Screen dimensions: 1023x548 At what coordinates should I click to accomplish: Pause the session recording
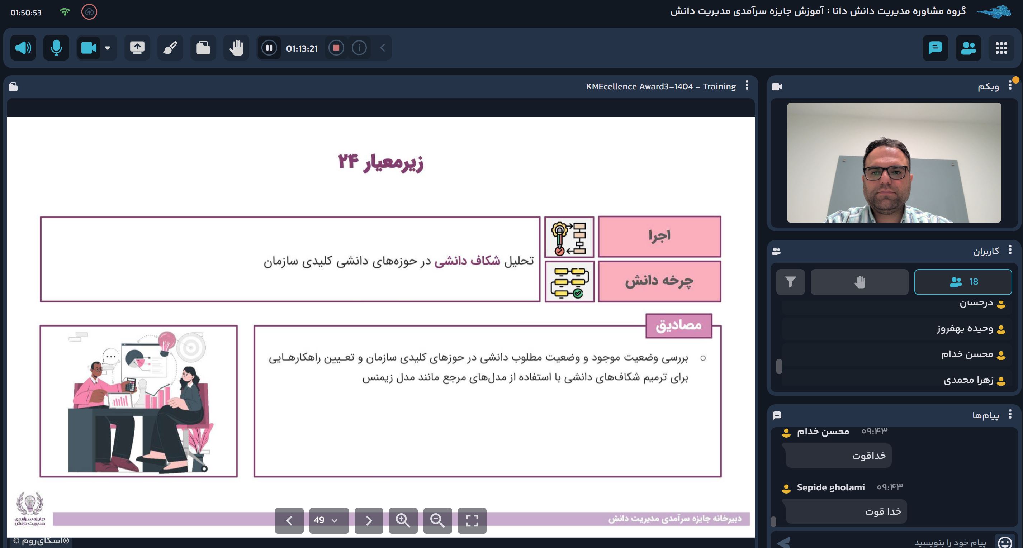(x=269, y=48)
